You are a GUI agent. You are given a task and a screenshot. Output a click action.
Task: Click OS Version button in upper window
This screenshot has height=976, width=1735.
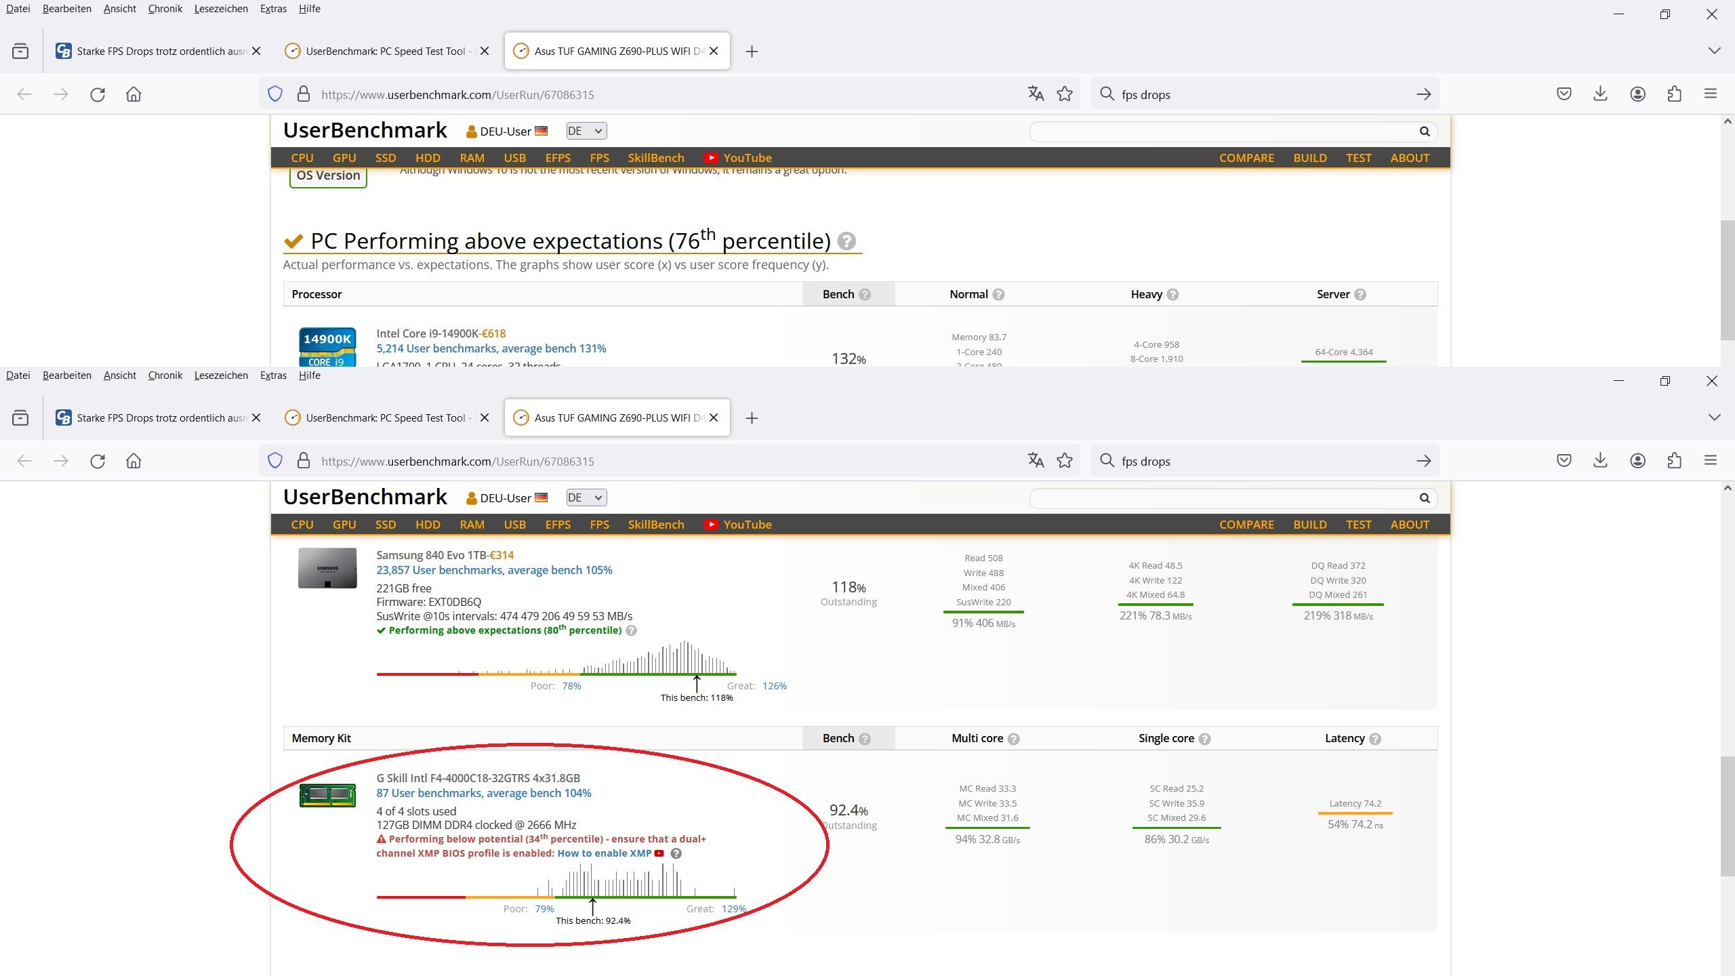coord(328,176)
